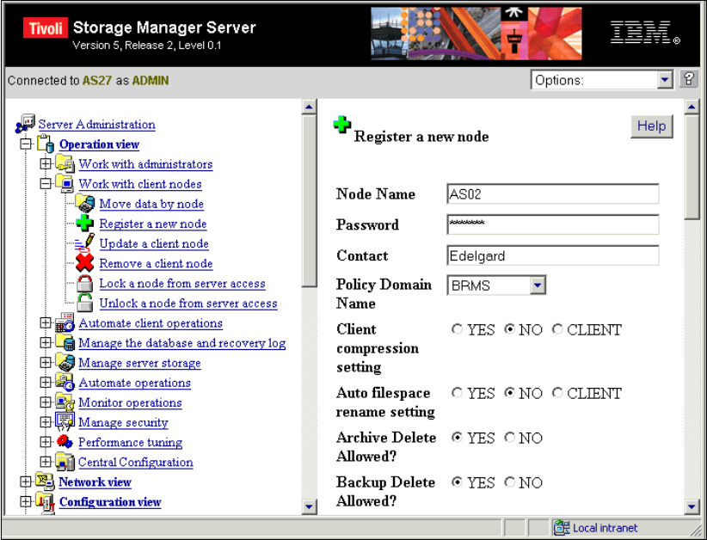The width and height of the screenshot is (707, 540).
Task: Open Lock a node from server access link
Action: tap(182, 283)
